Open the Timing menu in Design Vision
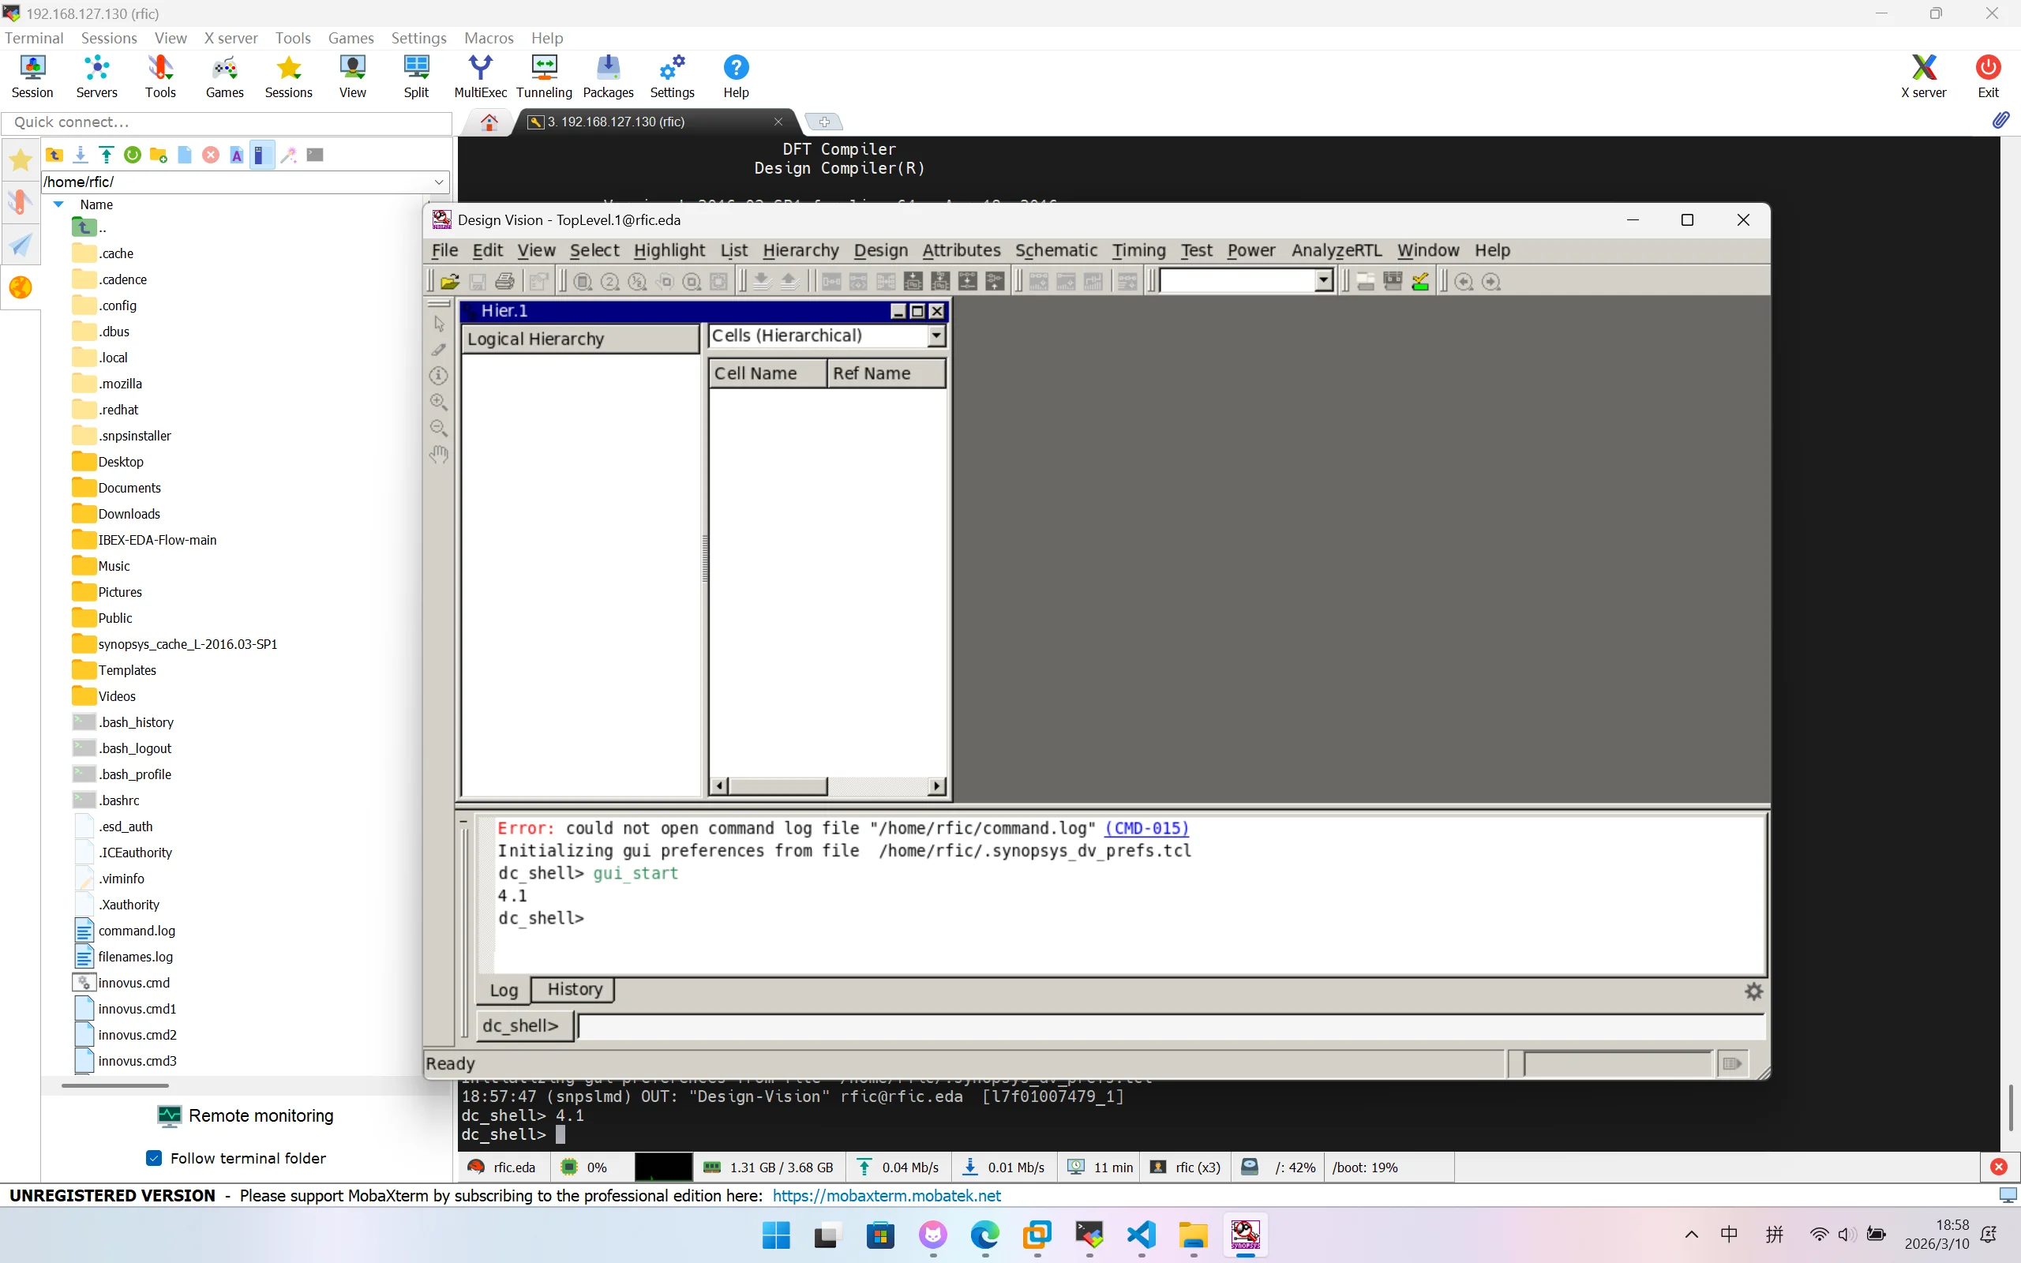This screenshot has height=1263, width=2021. 1138,250
